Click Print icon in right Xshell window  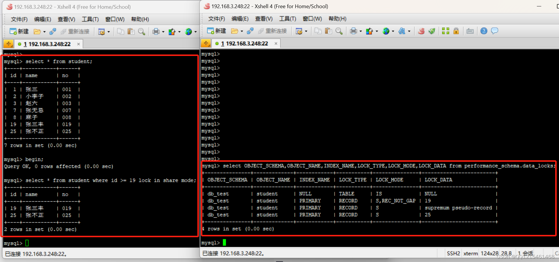(x=353, y=31)
